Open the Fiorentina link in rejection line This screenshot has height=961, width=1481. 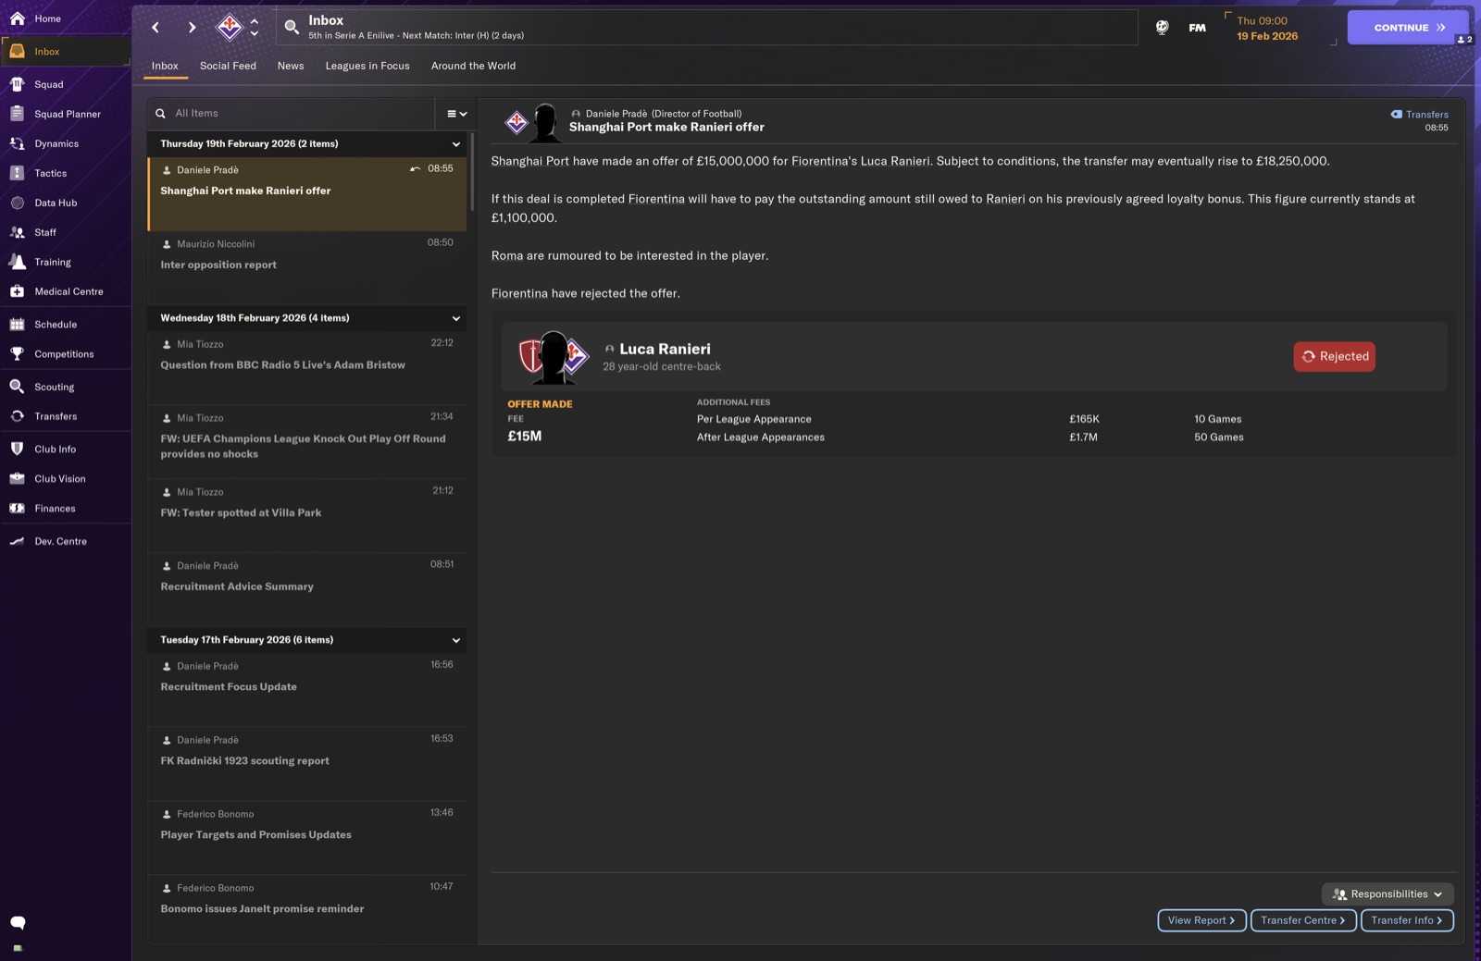click(519, 293)
